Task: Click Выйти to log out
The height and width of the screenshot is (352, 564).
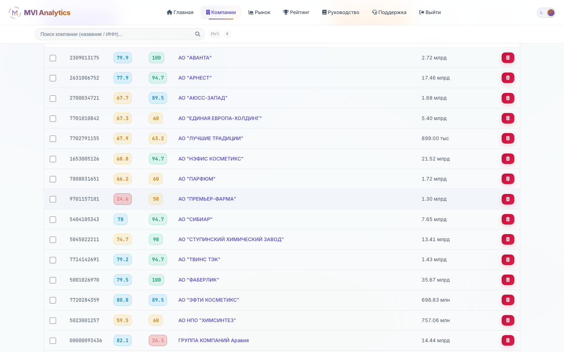Action: pyautogui.click(x=430, y=12)
